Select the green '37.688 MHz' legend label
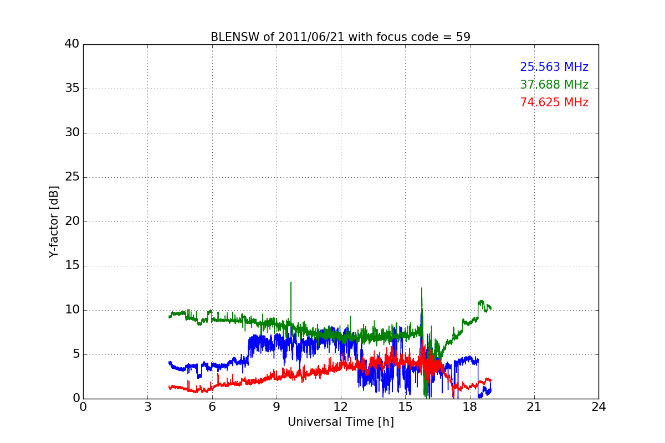Image resolution: width=665 pixels, height=443 pixels. (554, 85)
